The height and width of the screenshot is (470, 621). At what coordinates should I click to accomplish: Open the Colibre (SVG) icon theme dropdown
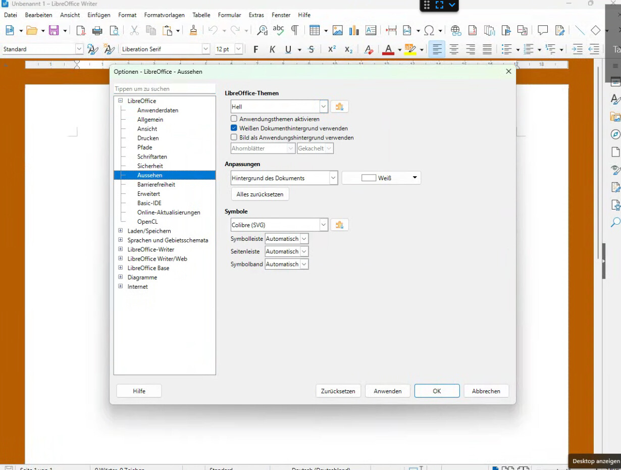(323, 225)
